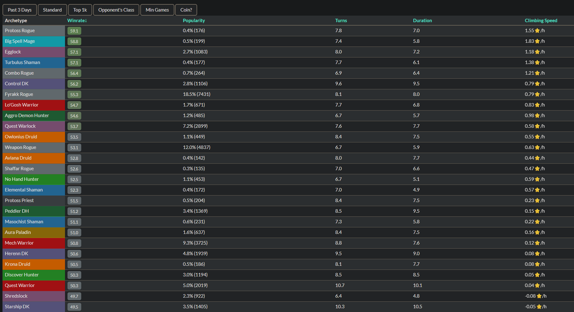This screenshot has height=312, width=574.
Task: Sort by the Climbing Speed column header
Action: pyautogui.click(x=541, y=21)
